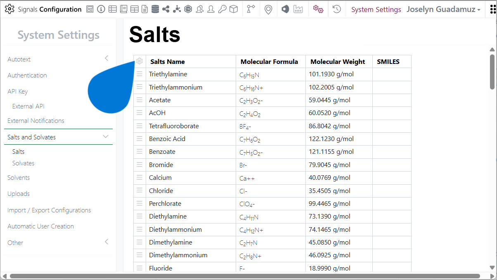Collapse the Salts and Solvates section
The width and height of the screenshot is (497, 280).
coord(106,136)
